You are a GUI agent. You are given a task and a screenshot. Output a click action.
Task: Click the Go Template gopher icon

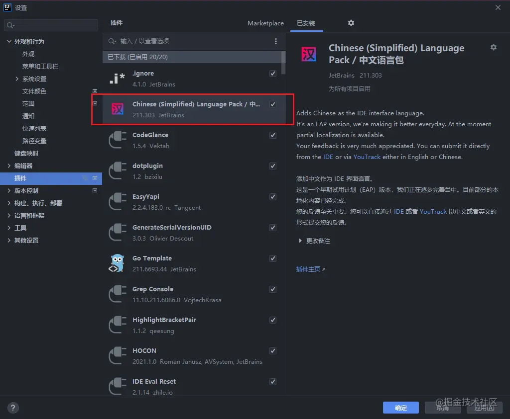point(117,263)
